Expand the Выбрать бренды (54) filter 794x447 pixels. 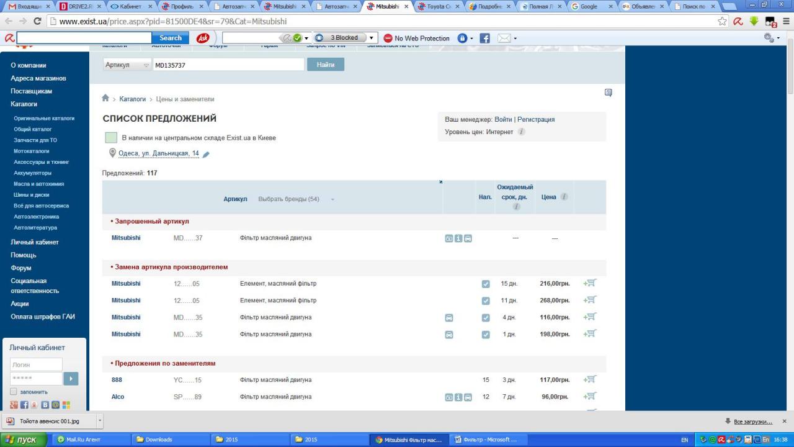pos(297,199)
